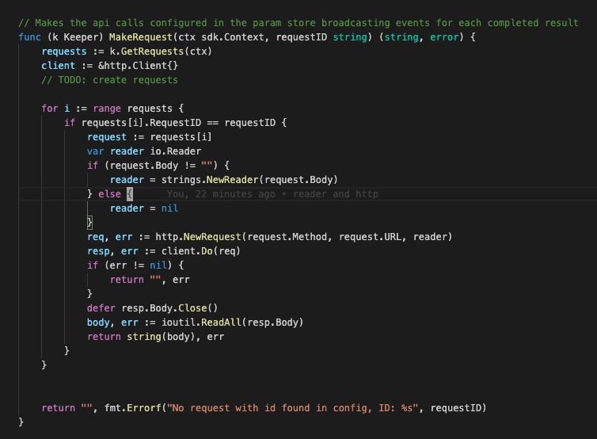Click the highlighted opening brace after else

coord(129,194)
